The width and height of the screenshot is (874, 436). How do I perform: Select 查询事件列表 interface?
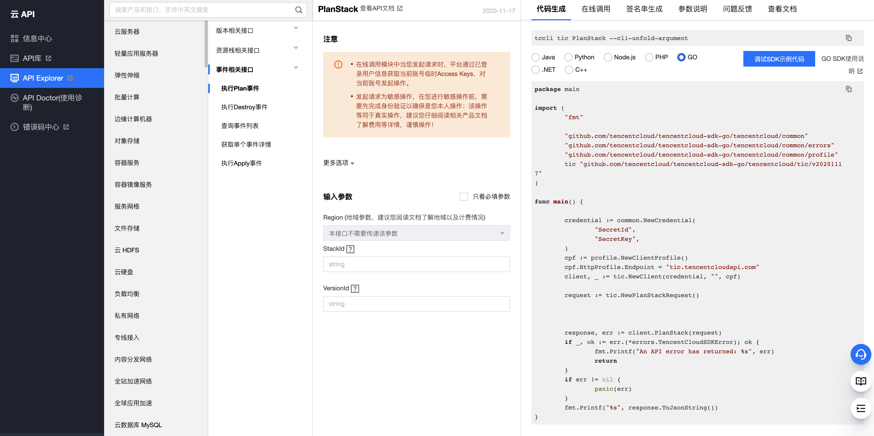240,126
